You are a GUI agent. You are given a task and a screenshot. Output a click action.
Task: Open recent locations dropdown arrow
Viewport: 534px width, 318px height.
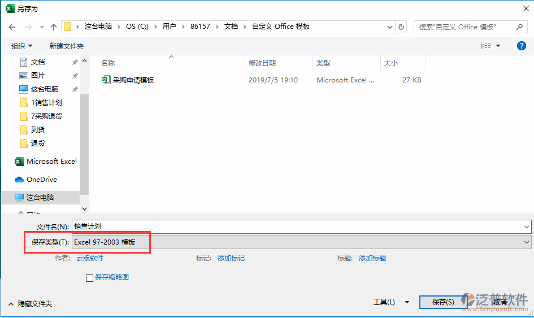tap(42, 27)
